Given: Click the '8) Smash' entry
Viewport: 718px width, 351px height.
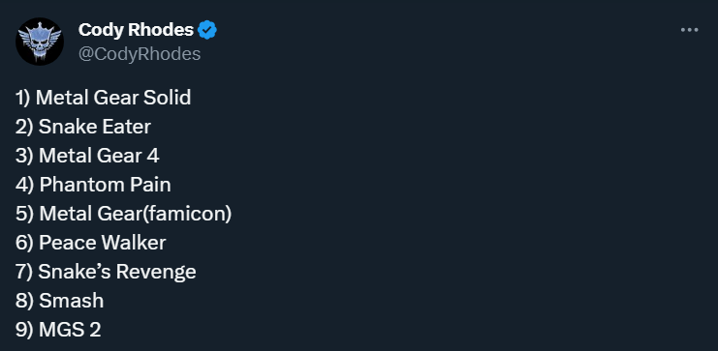Looking at the screenshot, I should pyautogui.click(x=59, y=301).
